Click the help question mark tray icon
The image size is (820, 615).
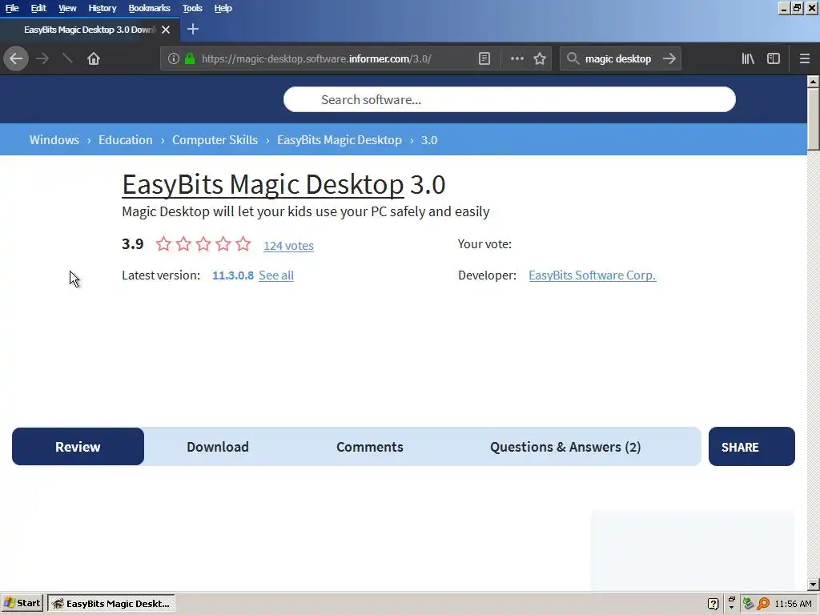pos(713,604)
